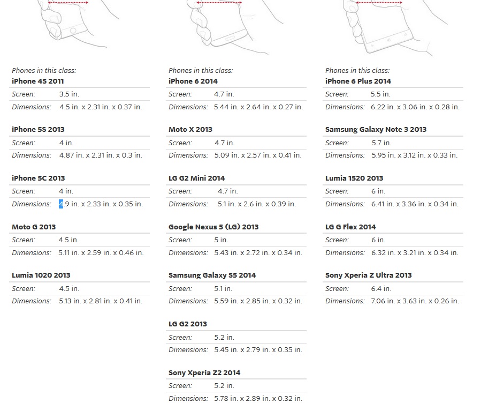481x410 pixels.
Task: Select the iPhone 5S 2013 title
Action: click(x=38, y=130)
